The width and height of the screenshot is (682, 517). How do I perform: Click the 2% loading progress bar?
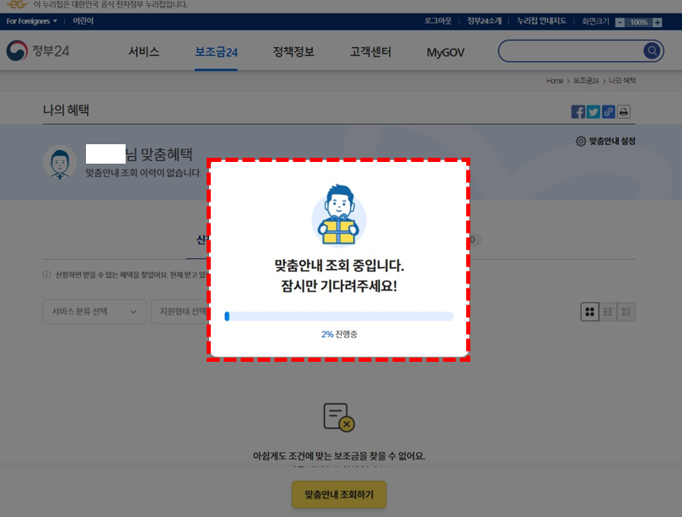[338, 316]
